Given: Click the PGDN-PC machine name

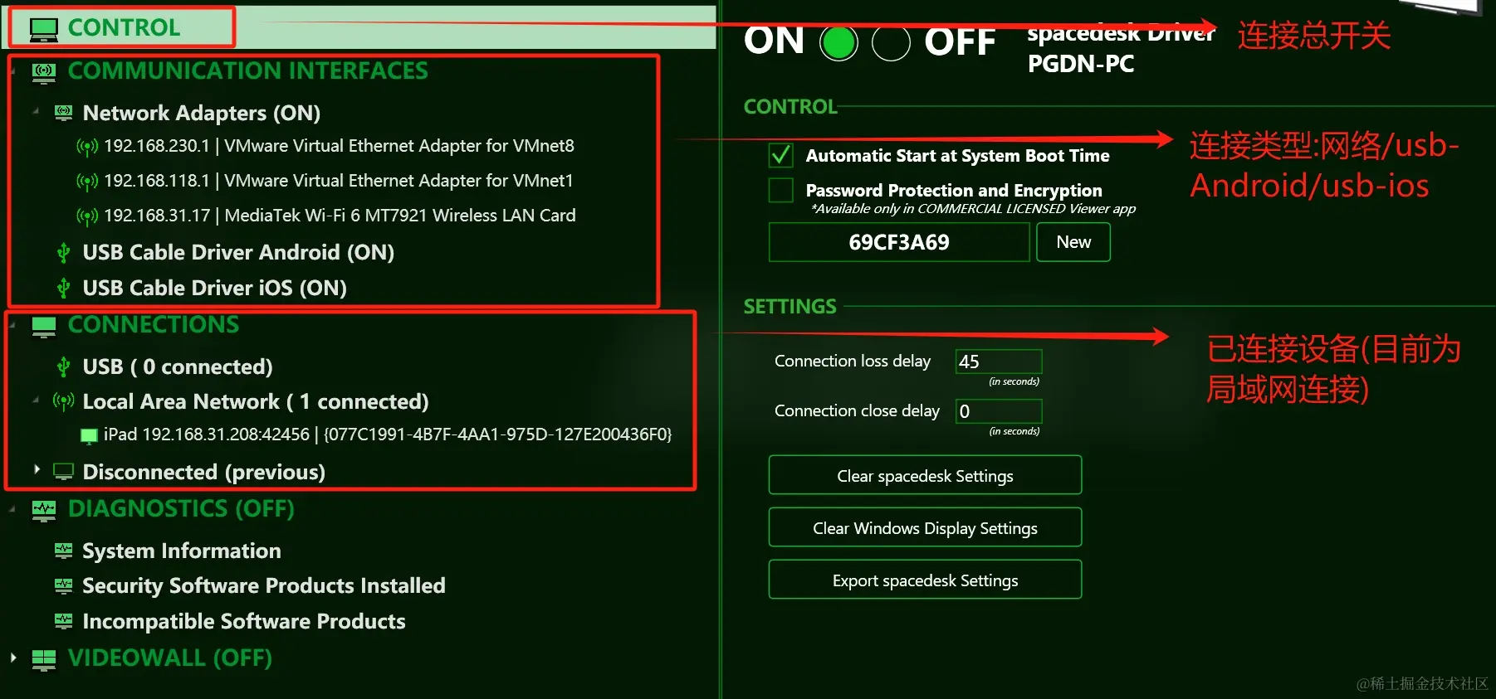Looking at the screenshot, I should 1081,64.
